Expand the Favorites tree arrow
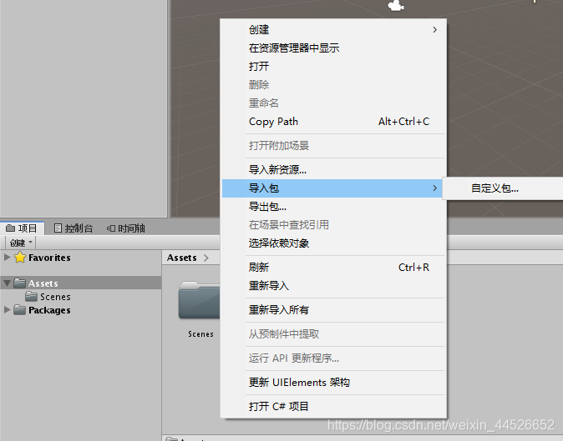Screen dimensions: 563x441 click(x=7, y=257)
